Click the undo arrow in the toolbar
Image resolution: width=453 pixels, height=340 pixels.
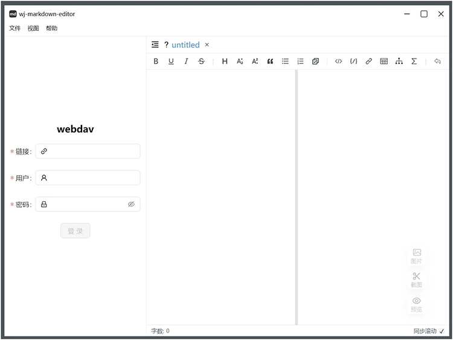click(x=437, y=61)
